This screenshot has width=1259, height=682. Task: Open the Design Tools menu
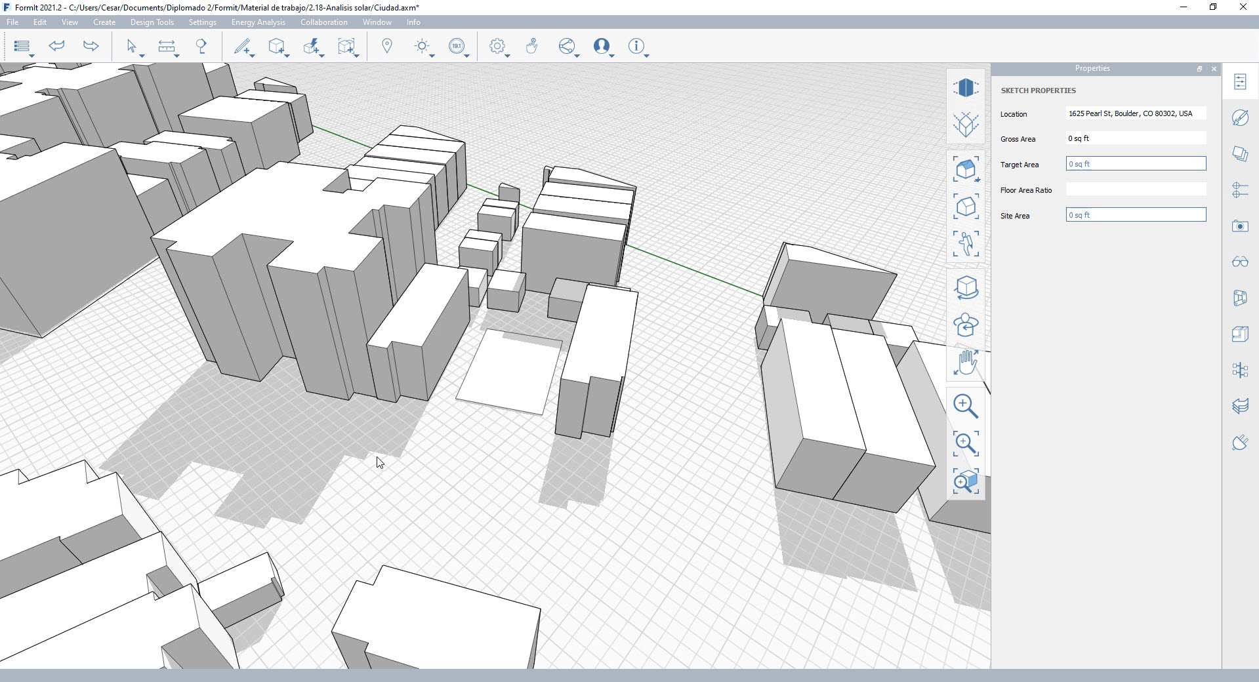[x=152, y=22]
